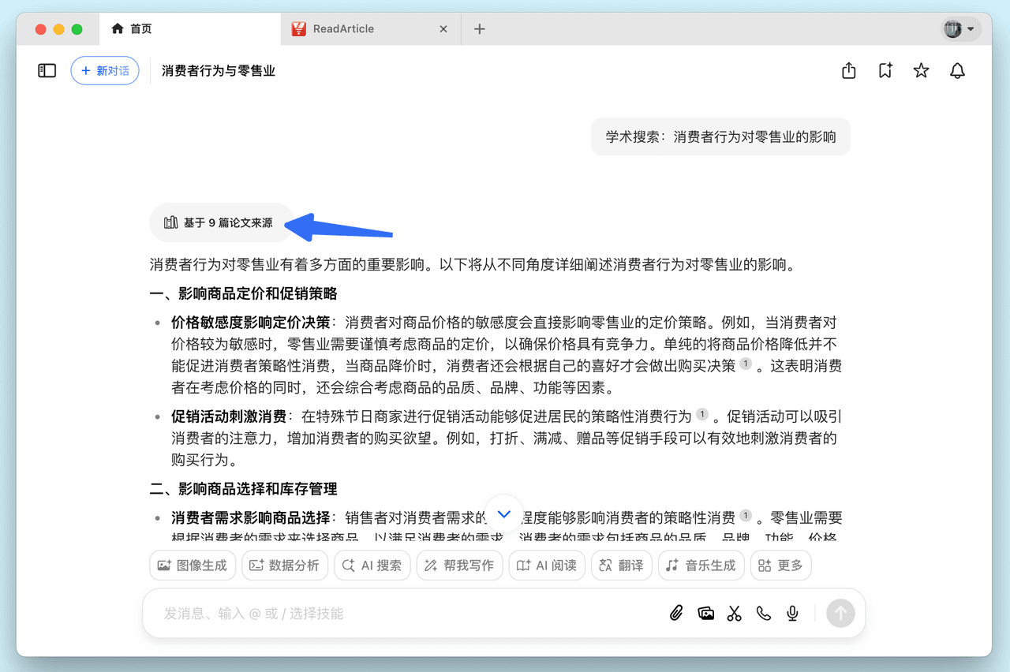The image size is (1010, 672).
Task: Star this conversation as favorite
Action: [921, 71]
